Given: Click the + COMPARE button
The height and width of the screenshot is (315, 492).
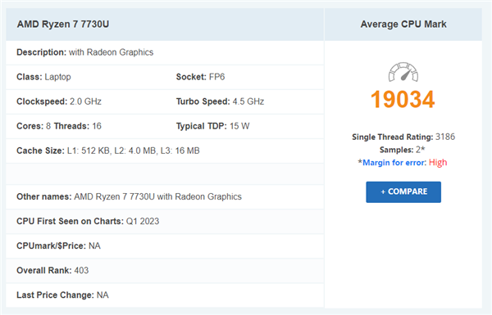Looking at the screenshot, I should pos(403,192).
